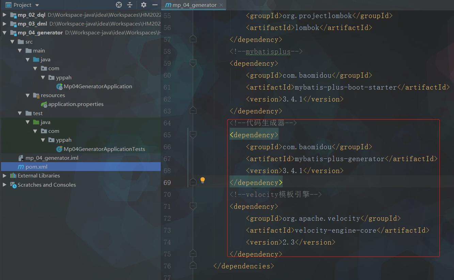Collapse the src folder
This screenshot has width=454, height=280.
12,42
